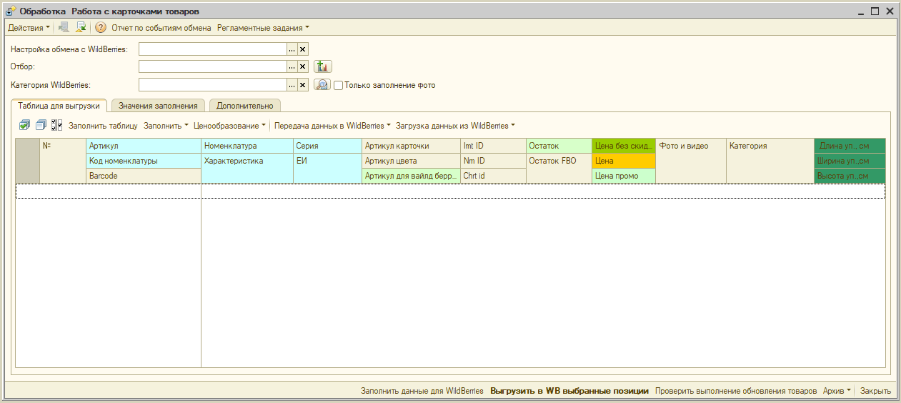Switch to Таблица для выгрузки tab
The height and width of the screenshot is (403, 901).
[x=59, y=105]
